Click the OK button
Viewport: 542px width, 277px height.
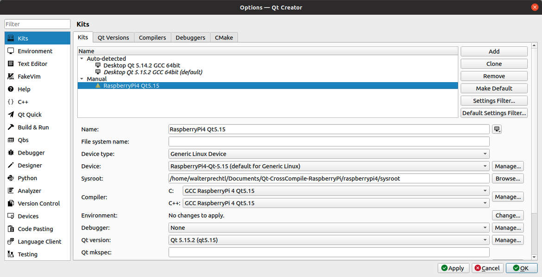point(521,268)
